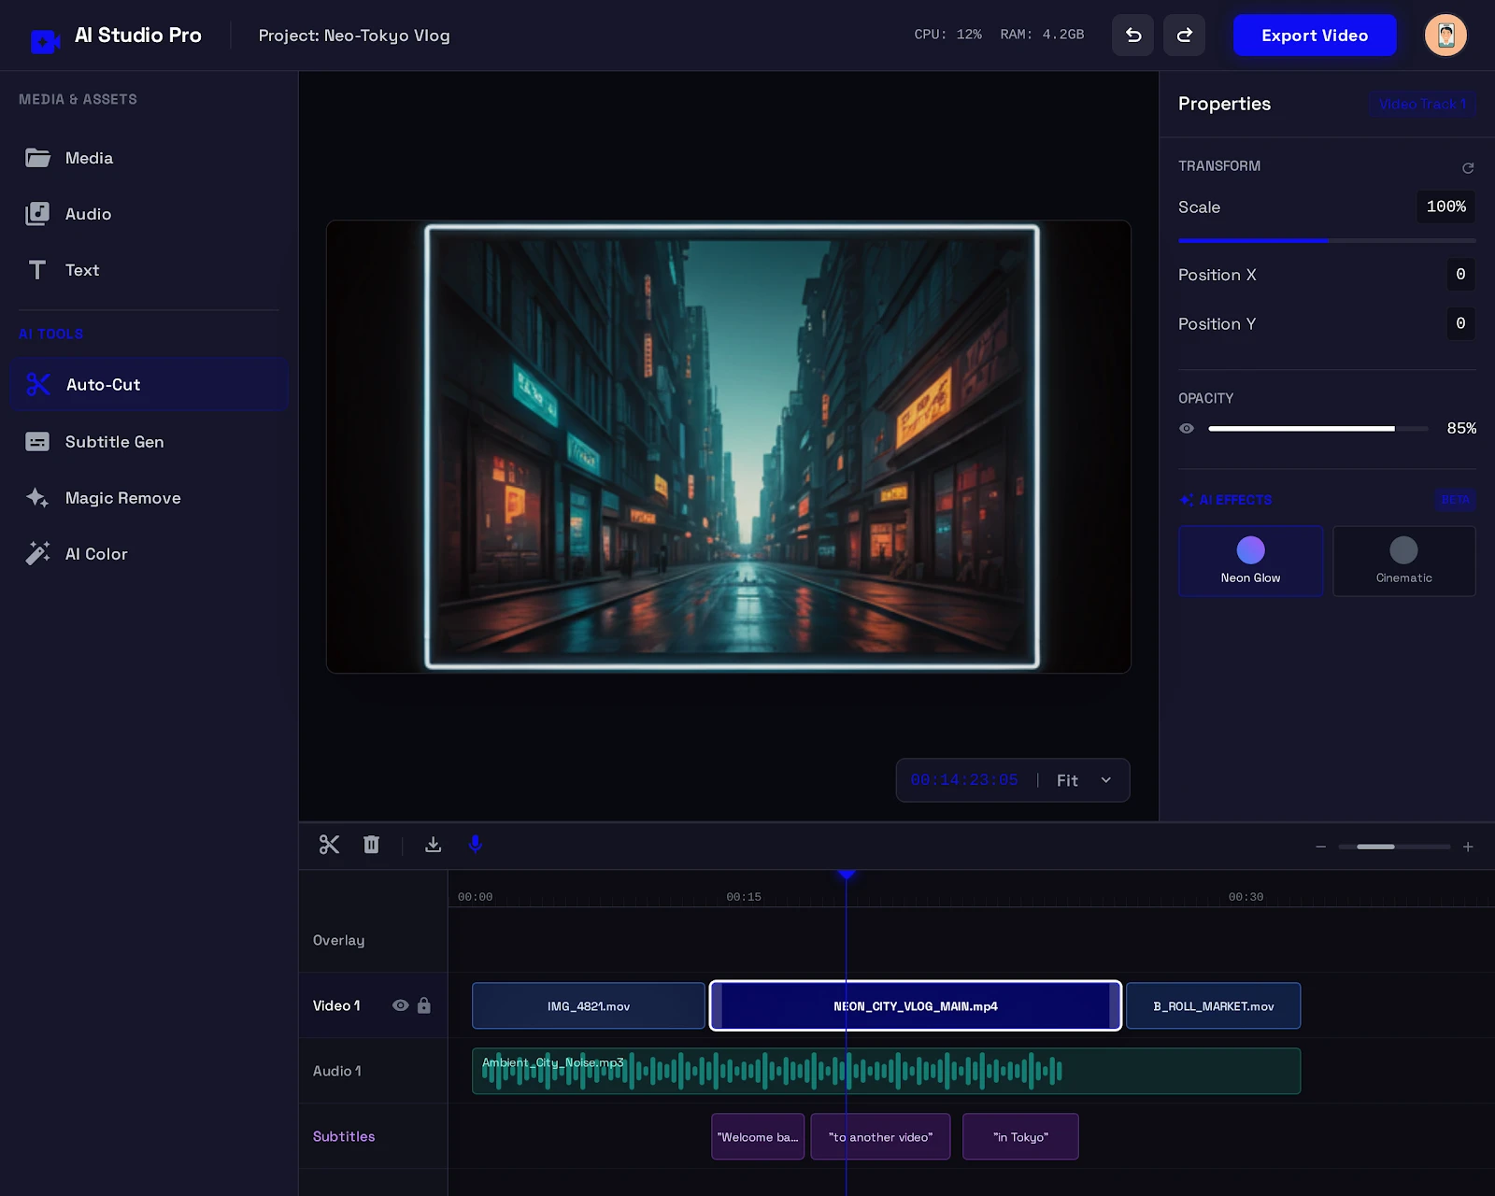Apply the Cinematic AI effect
Image resolution: width=1495 pixels, height=1196 pixels.
1403,561
